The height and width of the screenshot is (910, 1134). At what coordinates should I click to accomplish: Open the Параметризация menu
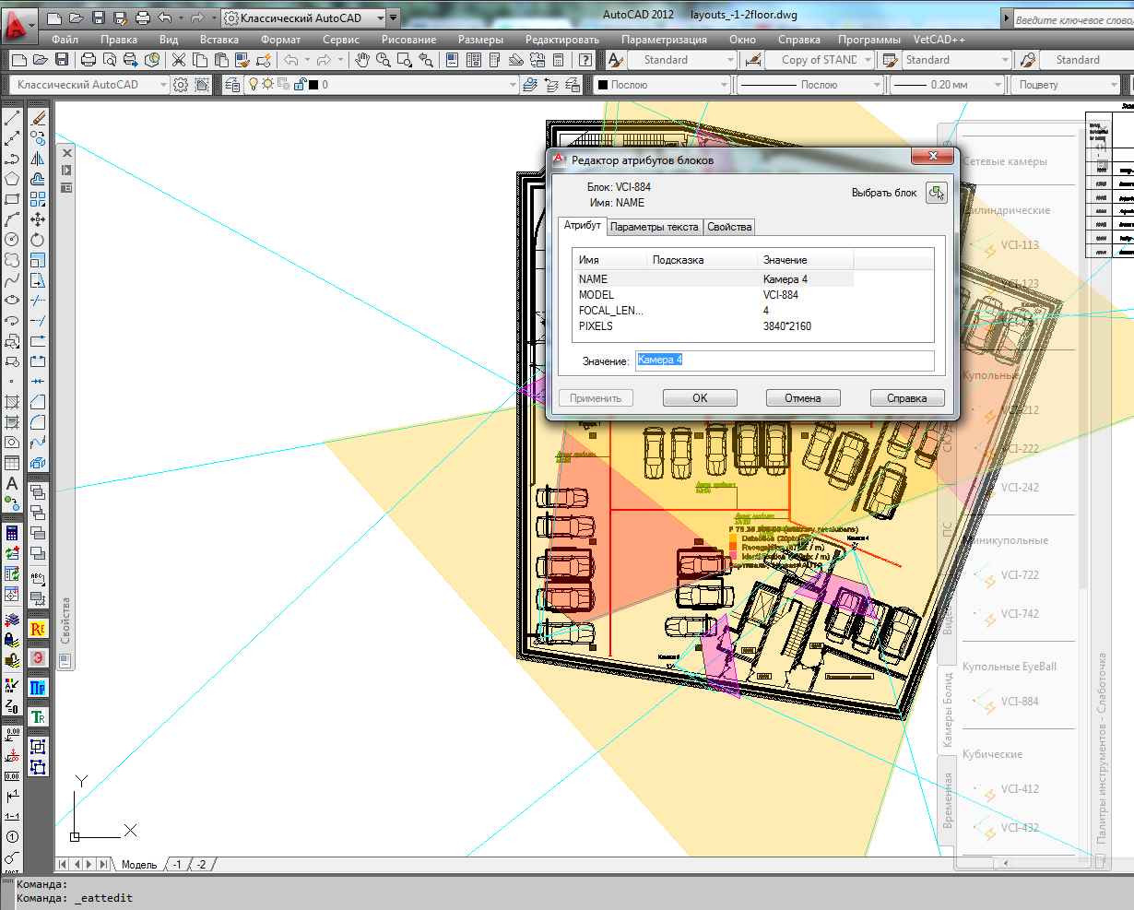pyautogui.click(x=664, y=40)
